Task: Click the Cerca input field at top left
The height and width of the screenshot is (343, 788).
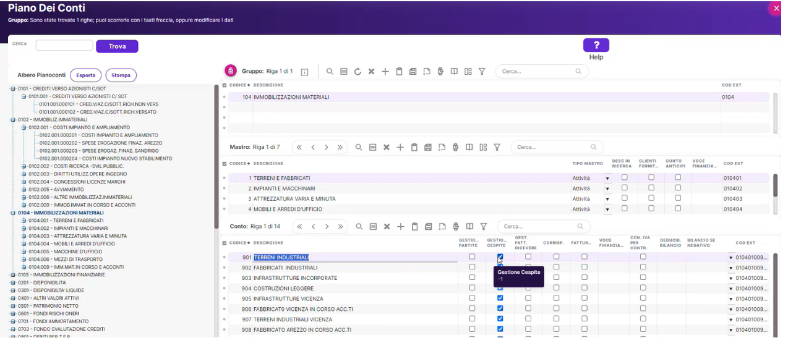Action: pyautogui.click(x=64, y=45)
